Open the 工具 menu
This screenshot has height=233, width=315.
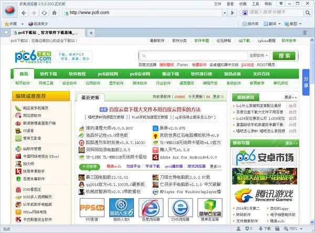tap(255, 4)
